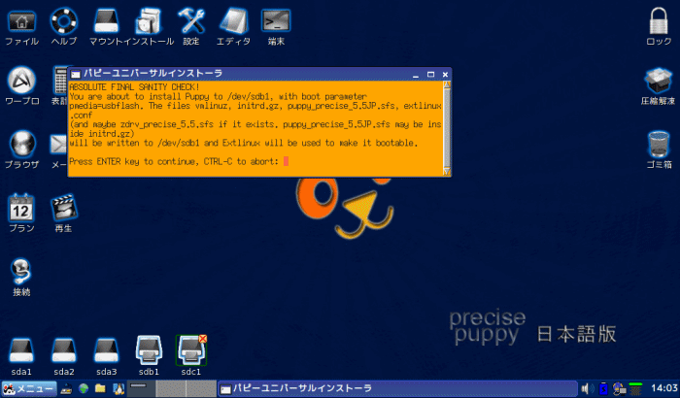This screenshot has width=680, height=398.
Task: Open the ヘルプ lifebuoy desktop icon
Action: pos(64,21)
